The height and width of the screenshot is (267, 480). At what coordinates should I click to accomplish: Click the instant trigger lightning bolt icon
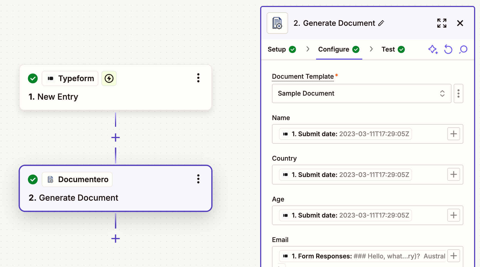[109, 78]
